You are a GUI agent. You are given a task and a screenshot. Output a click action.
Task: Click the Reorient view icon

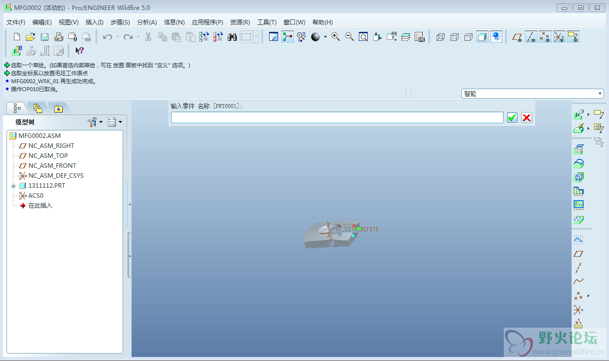point(378,37)
